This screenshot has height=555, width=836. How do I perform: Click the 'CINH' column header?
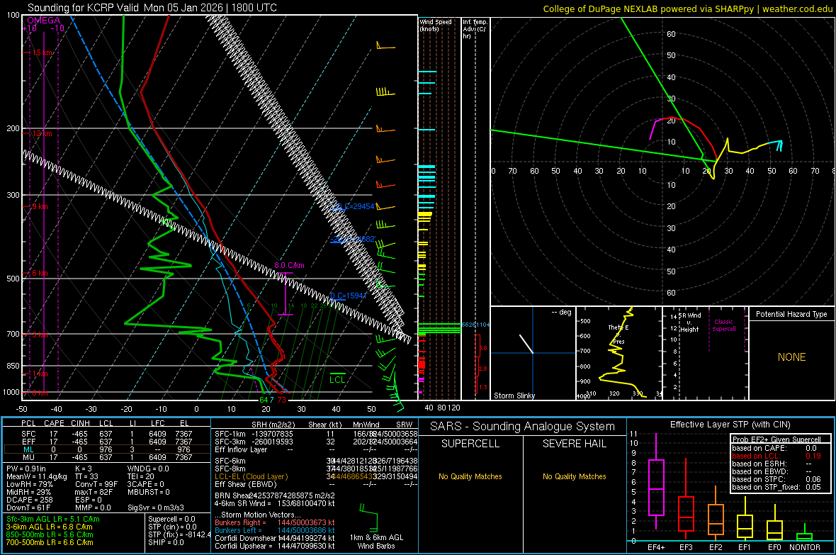81,423
